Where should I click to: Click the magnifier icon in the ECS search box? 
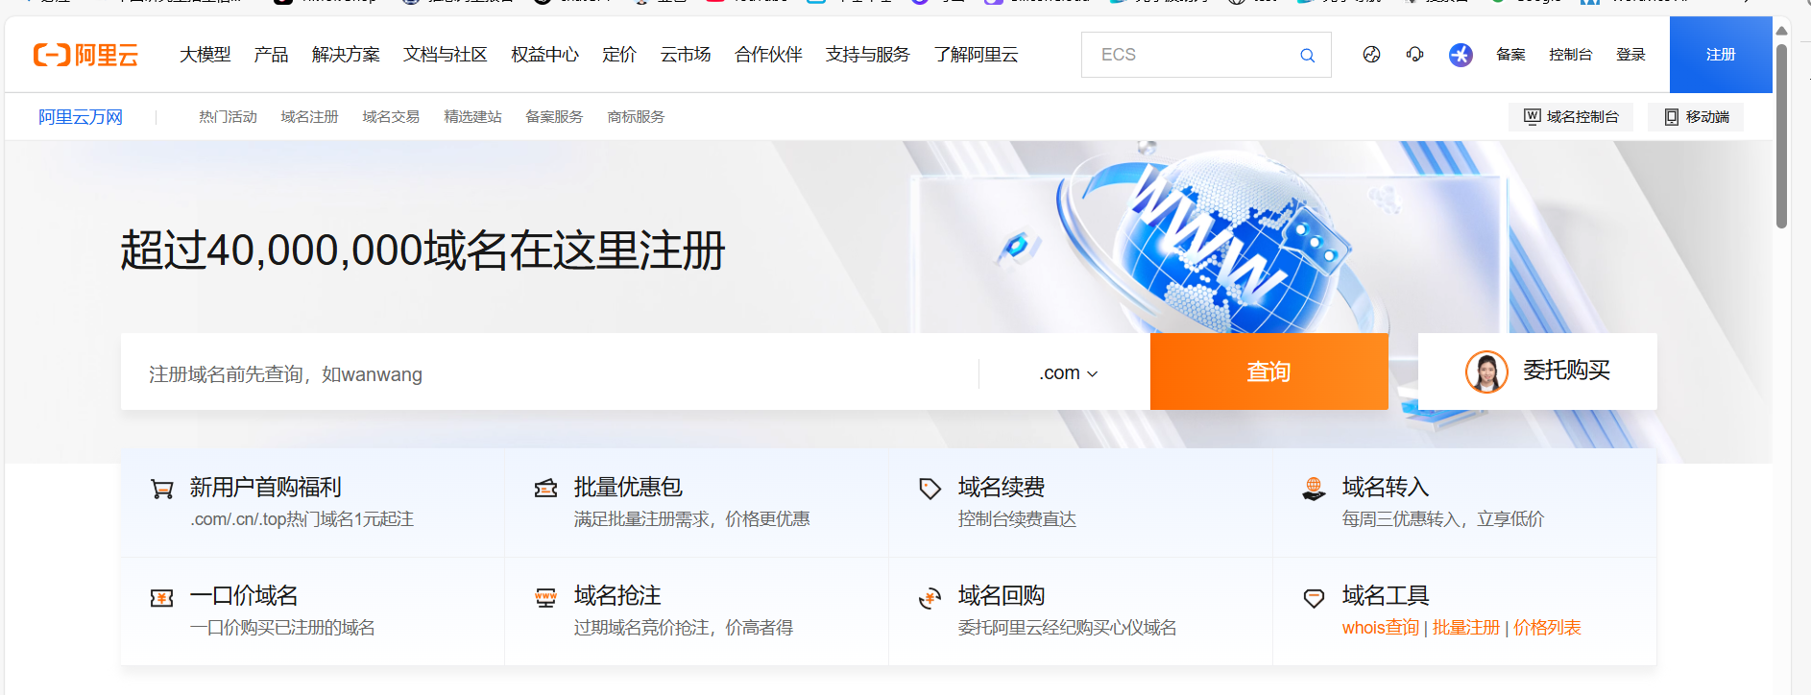1307,56
